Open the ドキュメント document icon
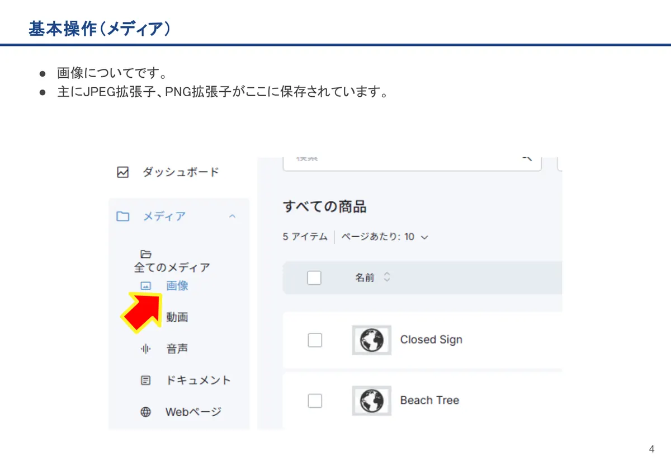 (x=145, y=380)
